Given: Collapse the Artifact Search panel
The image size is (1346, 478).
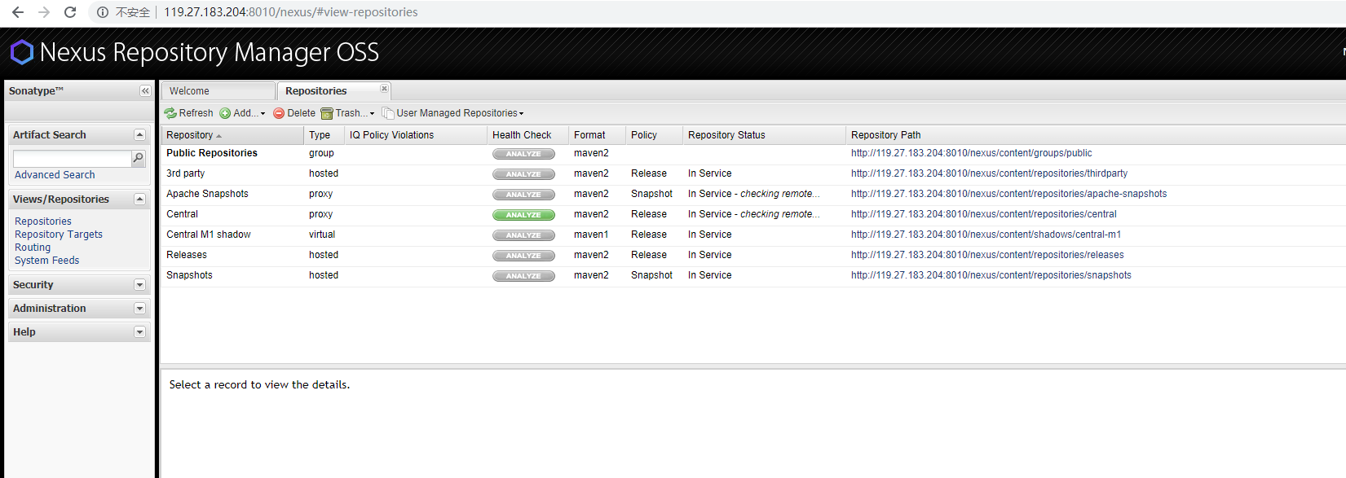Looking at the screenshot, I should point(139,135).
